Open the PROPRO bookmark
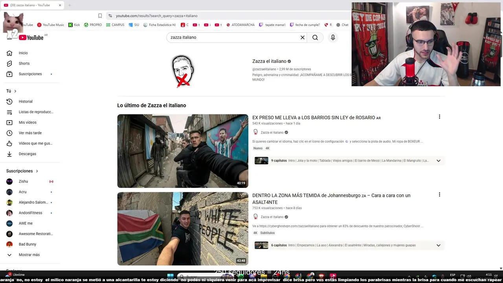The image size is (503, 283). (x=93, y=25)
